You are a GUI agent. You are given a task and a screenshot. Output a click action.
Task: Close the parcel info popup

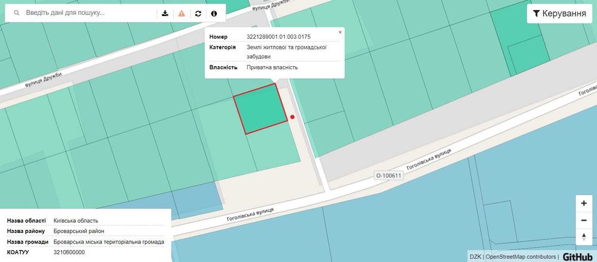coord(340,32)
